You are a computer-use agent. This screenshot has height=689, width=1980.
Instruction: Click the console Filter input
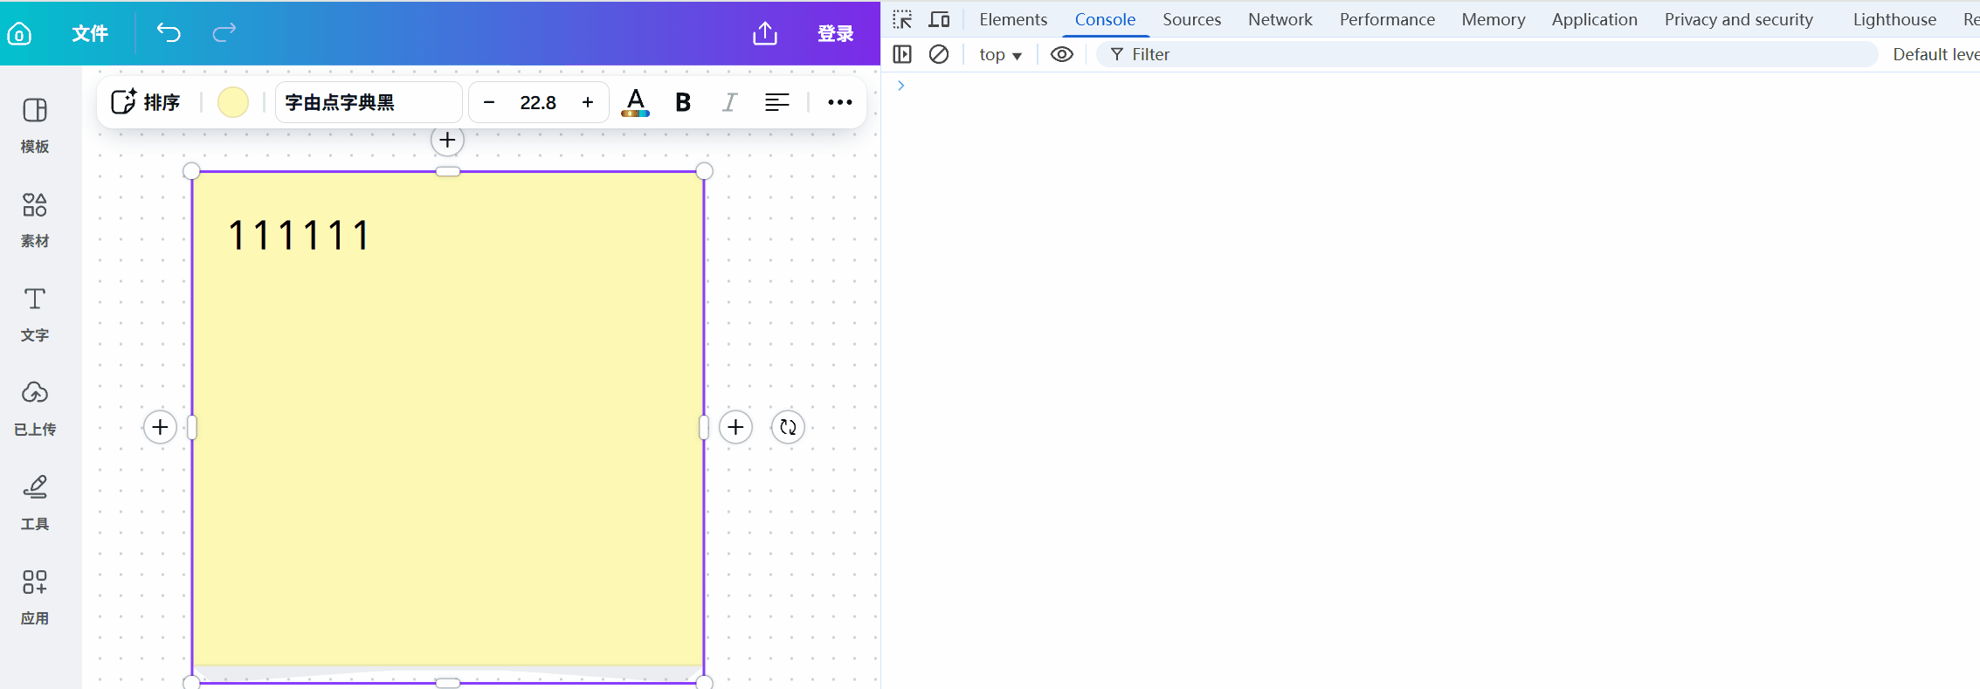[x=1487, y=54]
